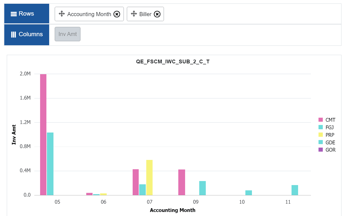Click the move handle on Accounting Month pill
The width and height of the screenshot is (346, 216).
coord(61,14)
